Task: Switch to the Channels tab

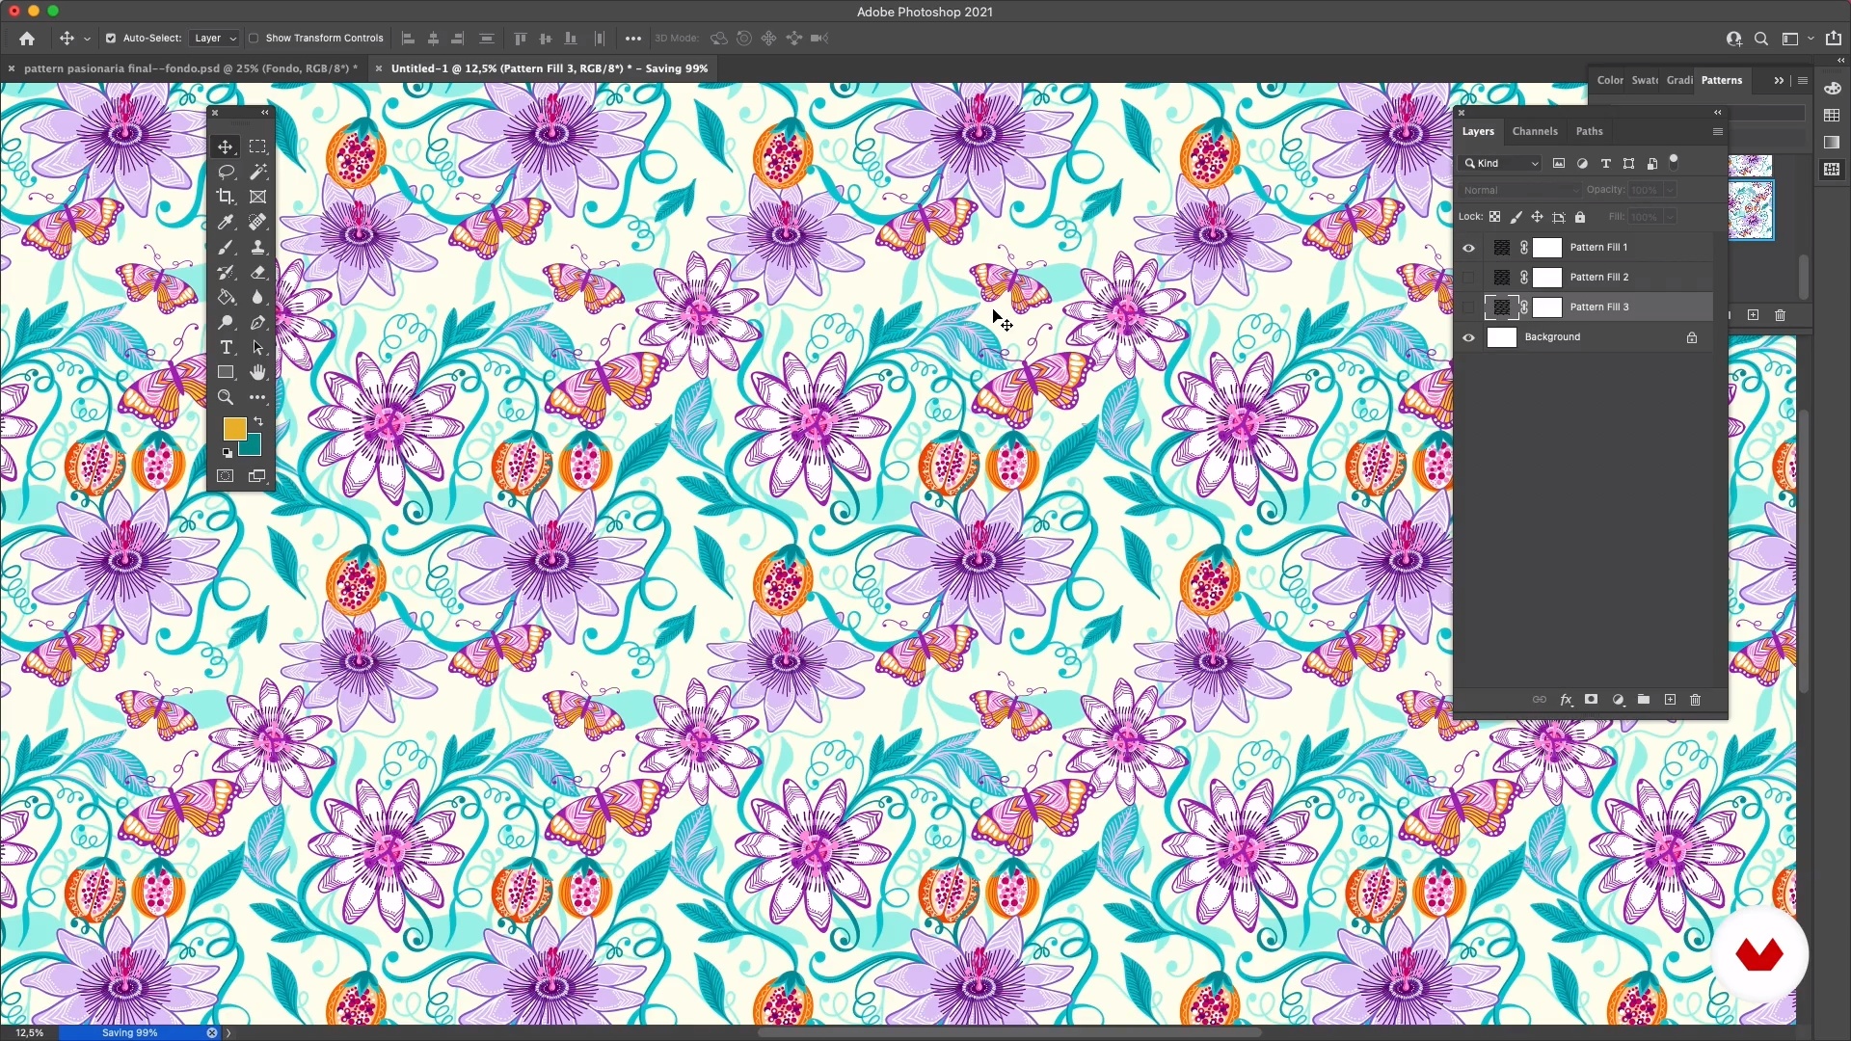Action: point(1535,131)
